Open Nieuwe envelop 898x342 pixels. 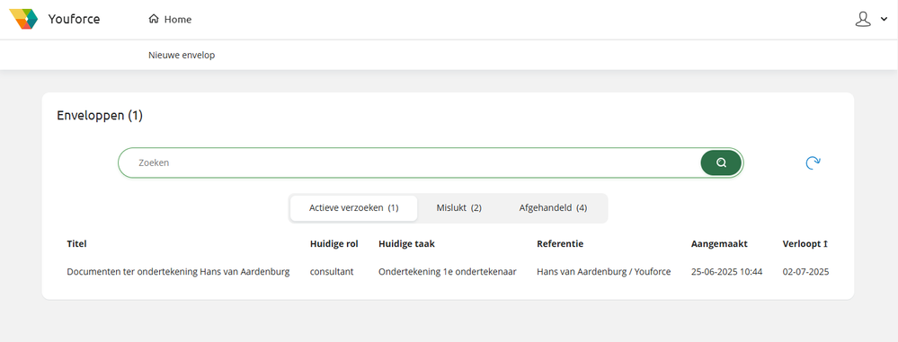[x=182, y=56]
